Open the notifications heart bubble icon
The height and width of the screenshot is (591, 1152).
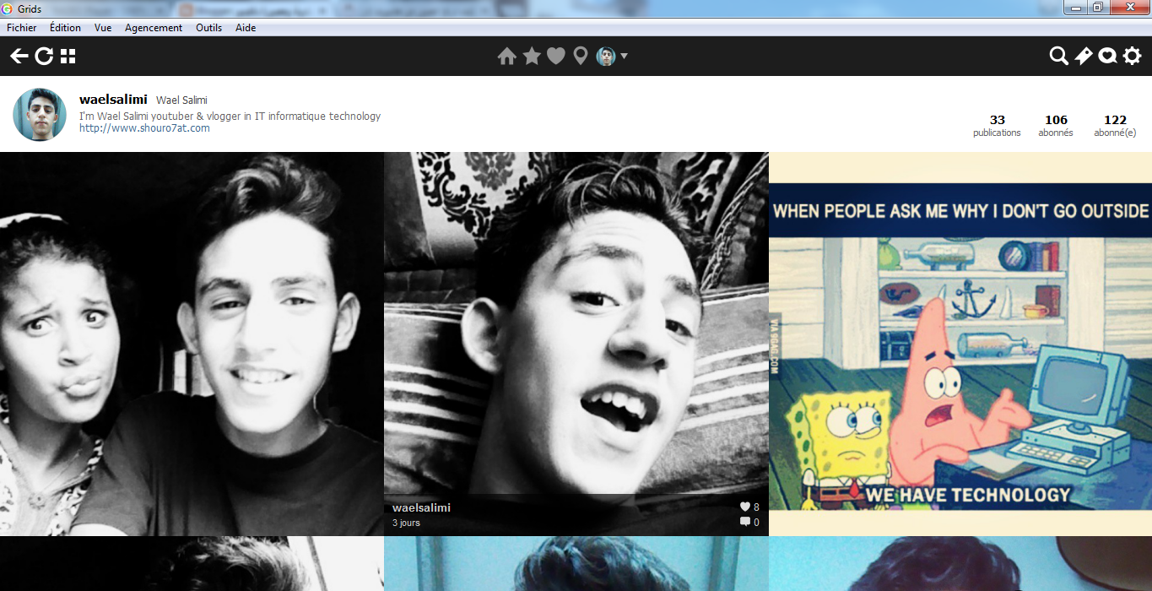tap(1108, 57)
